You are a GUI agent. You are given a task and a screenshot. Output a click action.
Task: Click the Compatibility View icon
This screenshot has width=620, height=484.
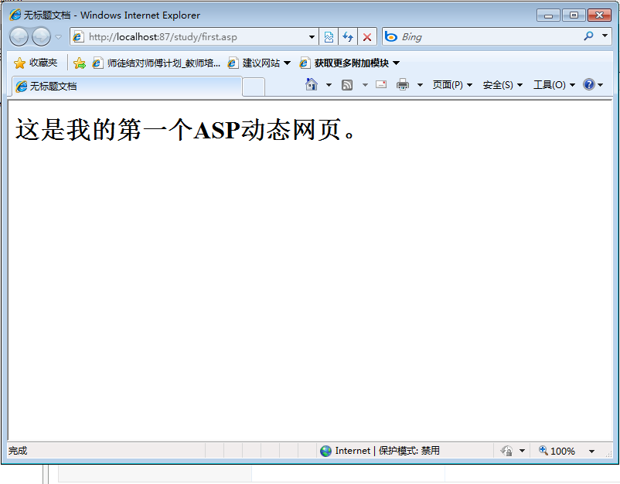(x=329, y=36)
